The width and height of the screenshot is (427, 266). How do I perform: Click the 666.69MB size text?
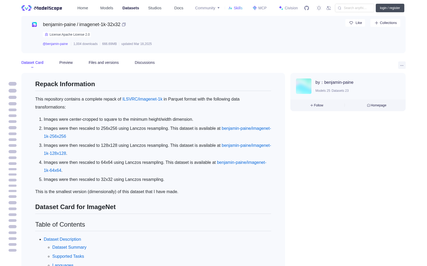pos(109,44)
